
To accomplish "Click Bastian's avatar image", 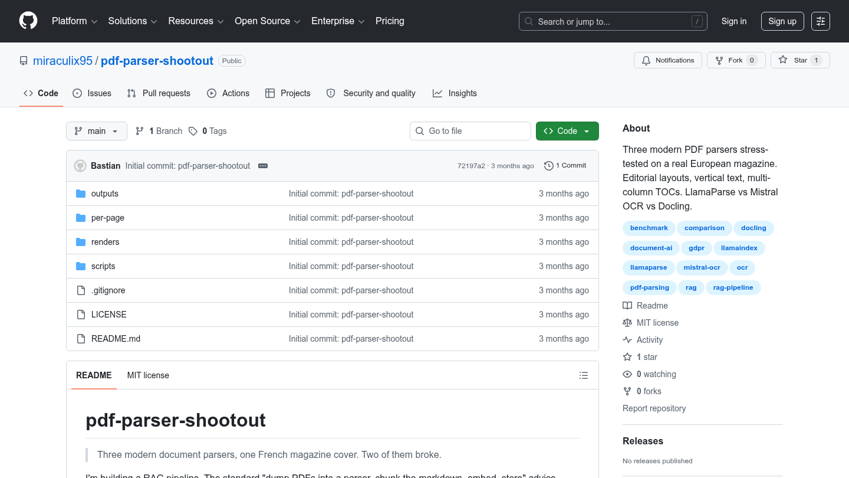I will coord(80,166).
